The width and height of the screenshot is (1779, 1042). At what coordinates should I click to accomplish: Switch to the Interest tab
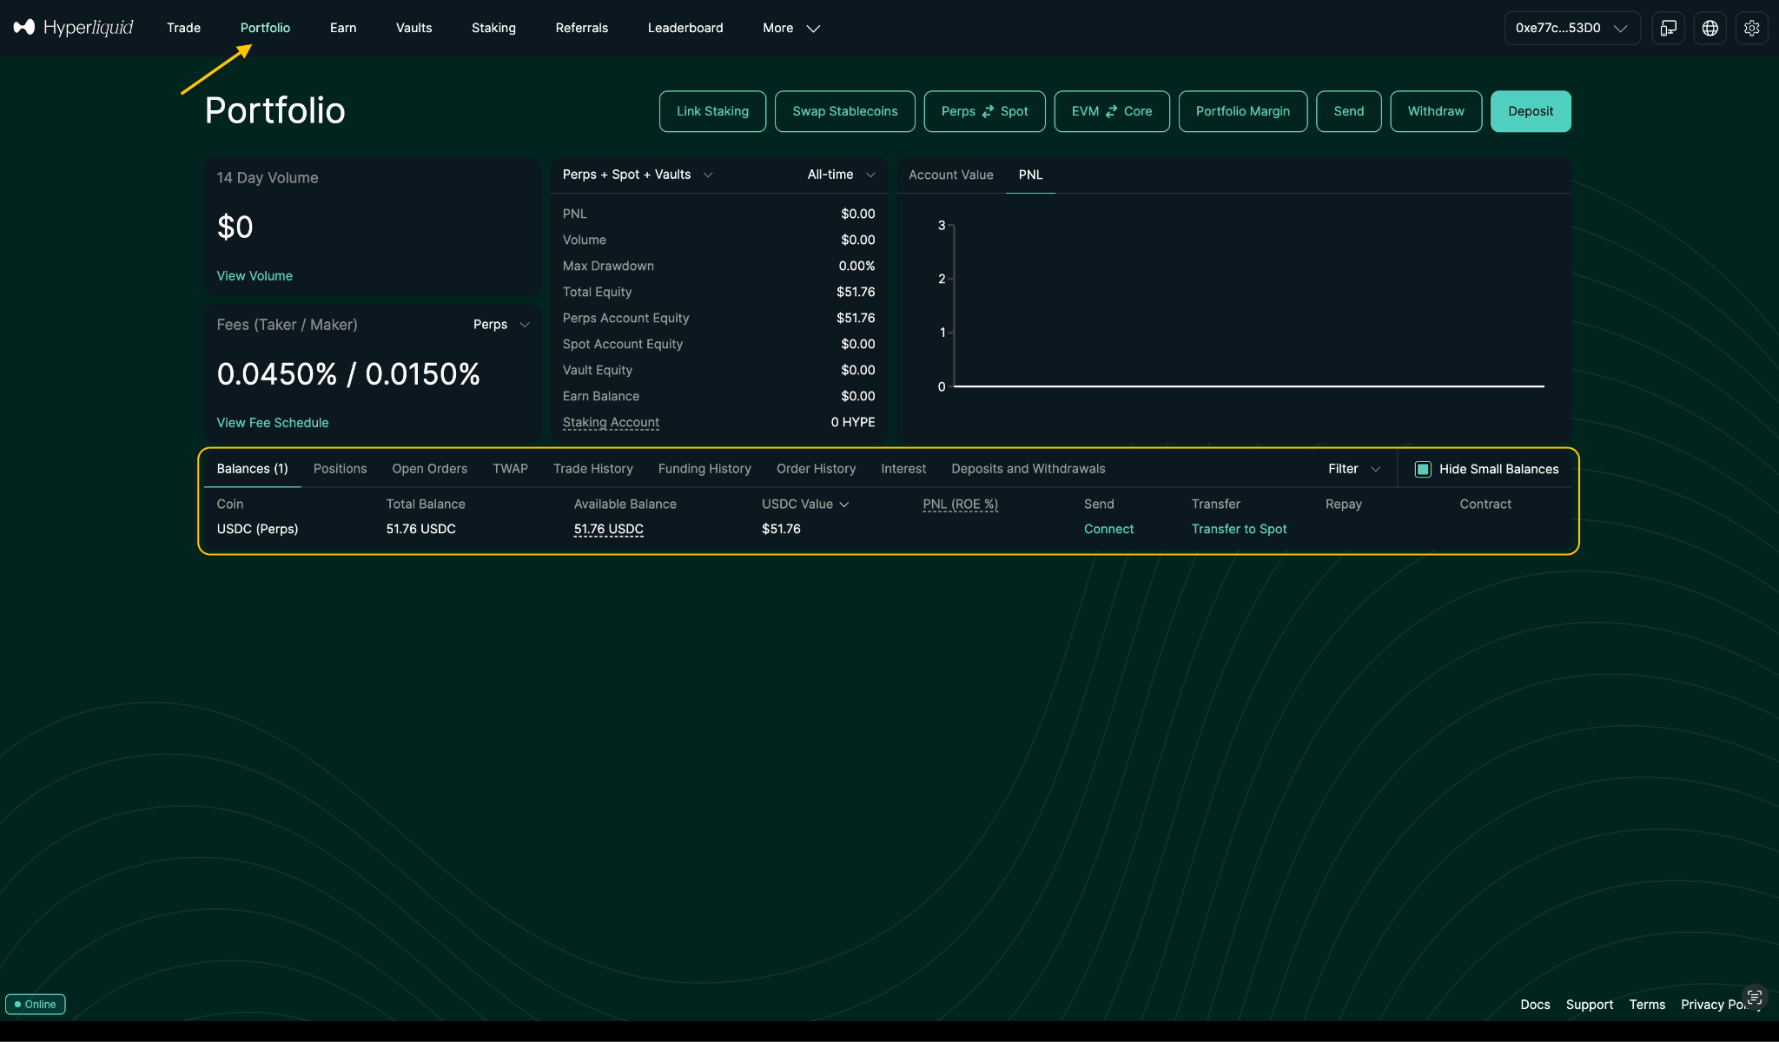pyautogui.click(x=903, y=469)
